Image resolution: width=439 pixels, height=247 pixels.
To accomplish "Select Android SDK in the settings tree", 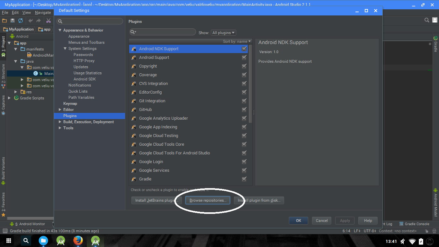I will point(85,79).
